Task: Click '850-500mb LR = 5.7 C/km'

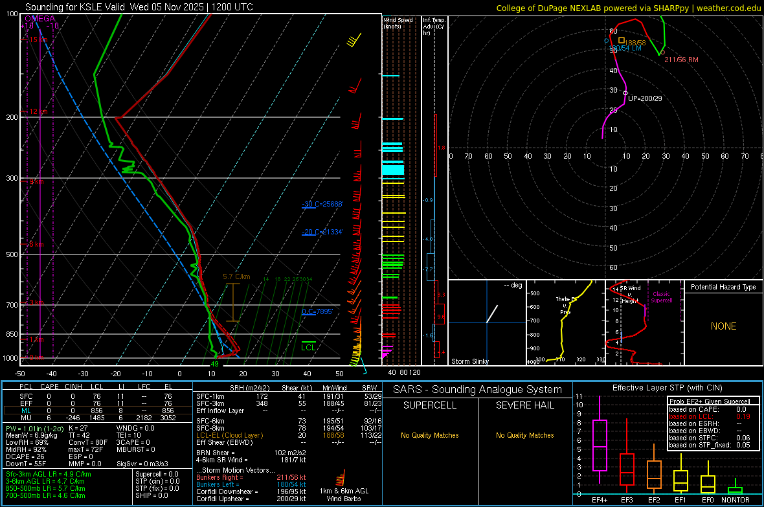Action: 45,488
